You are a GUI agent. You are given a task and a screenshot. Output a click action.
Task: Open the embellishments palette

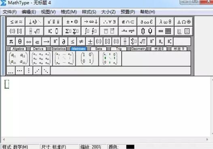[x=53, y=22]
